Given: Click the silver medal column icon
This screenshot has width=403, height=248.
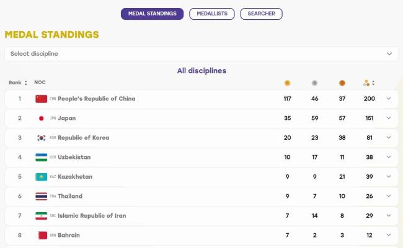Looking at the screenshot, I should [314, 83].
